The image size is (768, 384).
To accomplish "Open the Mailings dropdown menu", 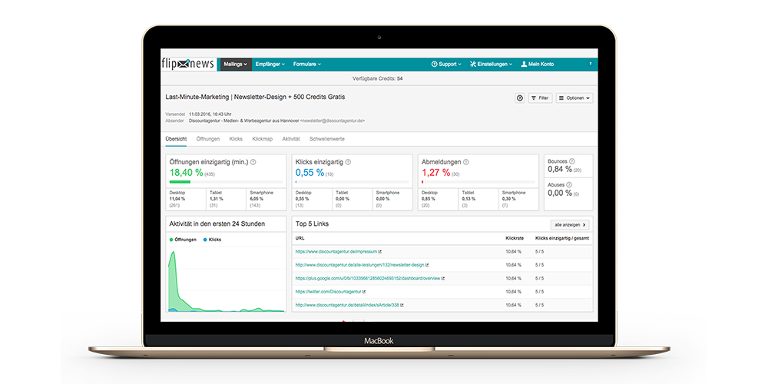I will click(x=236, y=65).
